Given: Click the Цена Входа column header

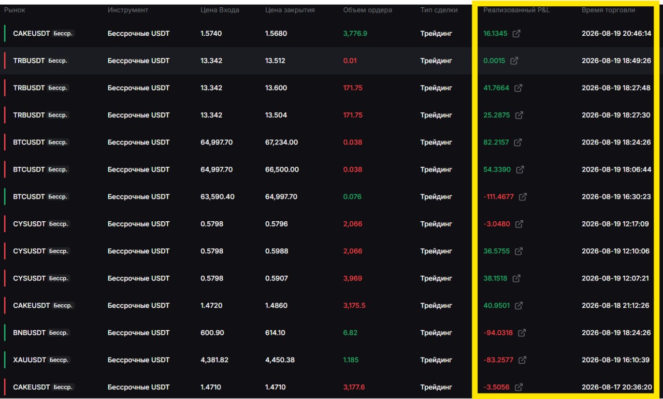Looking at the screenshot, I should pyautogui.click(x=220, y=10).
